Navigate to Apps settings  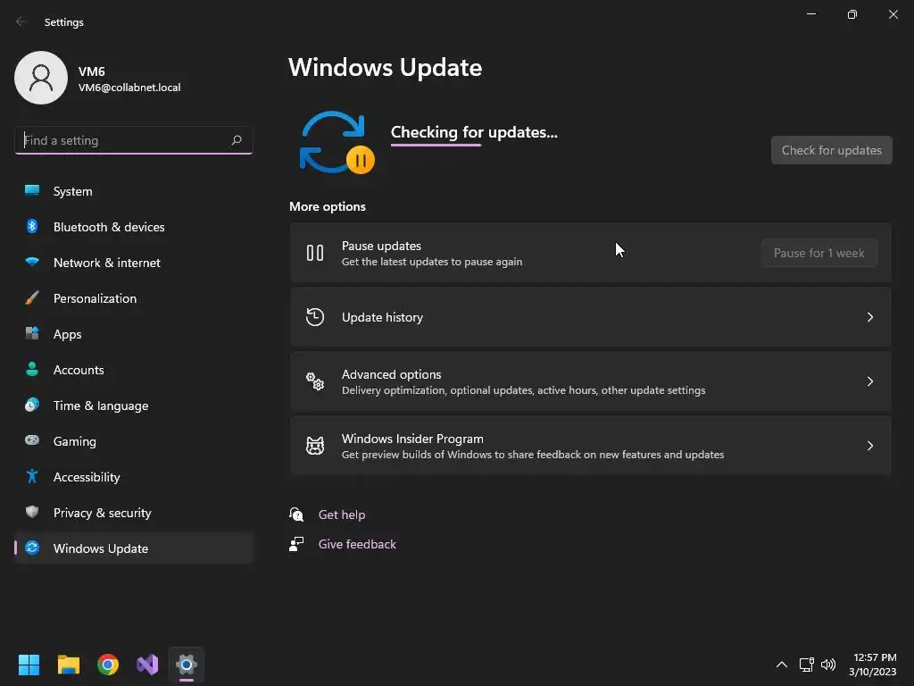134,334
